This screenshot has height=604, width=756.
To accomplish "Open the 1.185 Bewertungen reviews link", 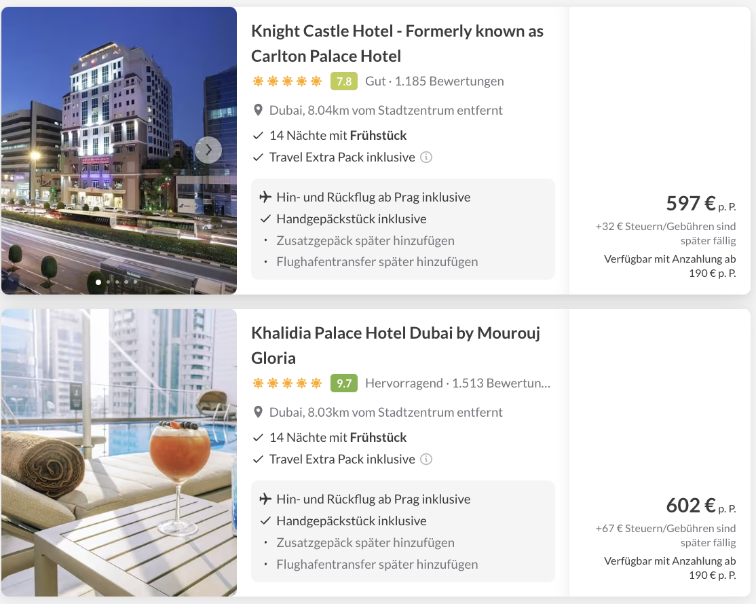I will (x=449, y=81).
